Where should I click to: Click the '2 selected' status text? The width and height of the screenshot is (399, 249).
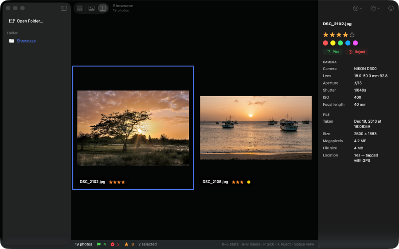148,244
